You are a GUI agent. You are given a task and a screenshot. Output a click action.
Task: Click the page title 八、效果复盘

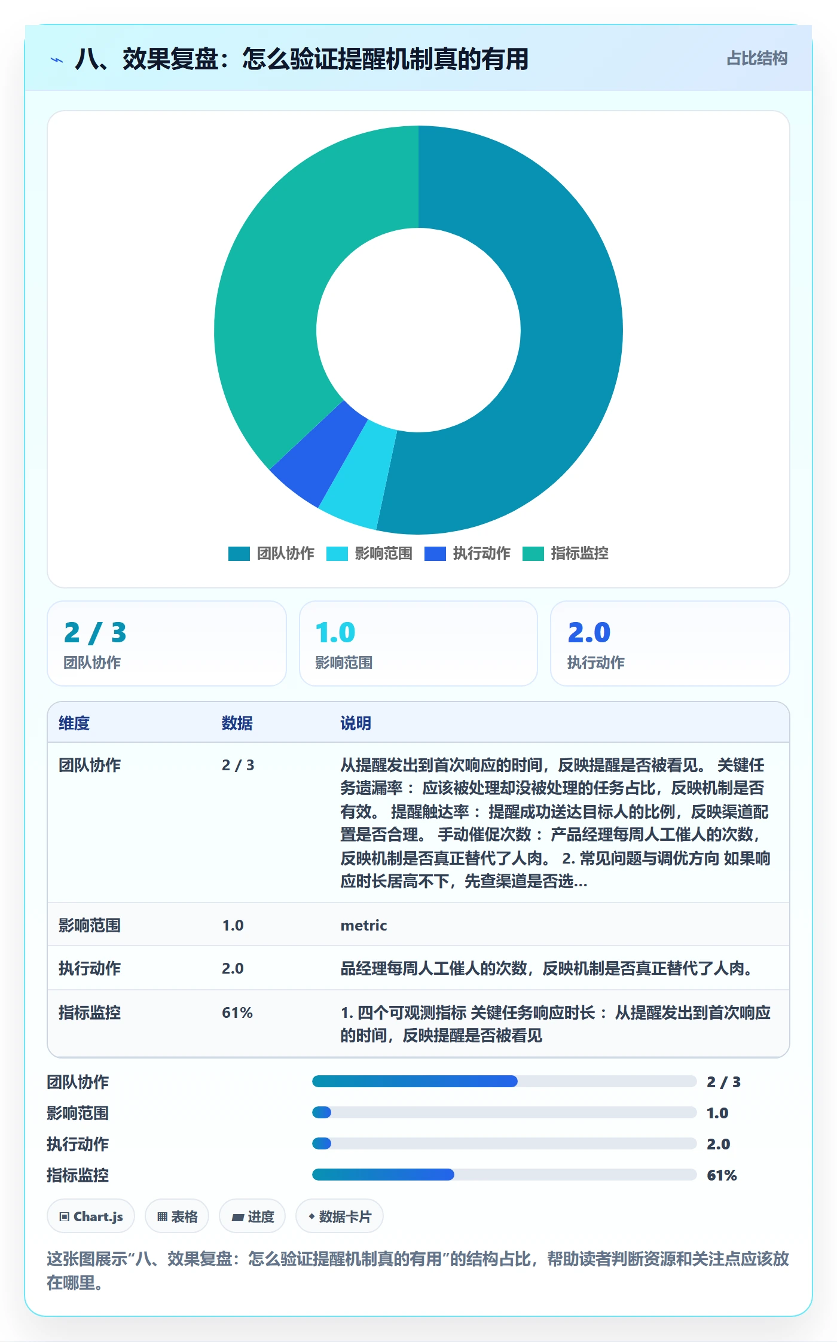pos(302,59)
